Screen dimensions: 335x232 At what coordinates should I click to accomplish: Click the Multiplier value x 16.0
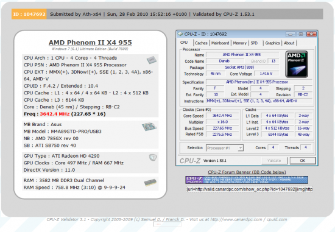(222, 122)
